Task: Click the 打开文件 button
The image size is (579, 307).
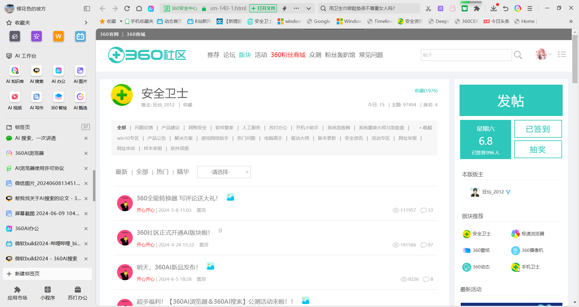Action: coord(263,8)
